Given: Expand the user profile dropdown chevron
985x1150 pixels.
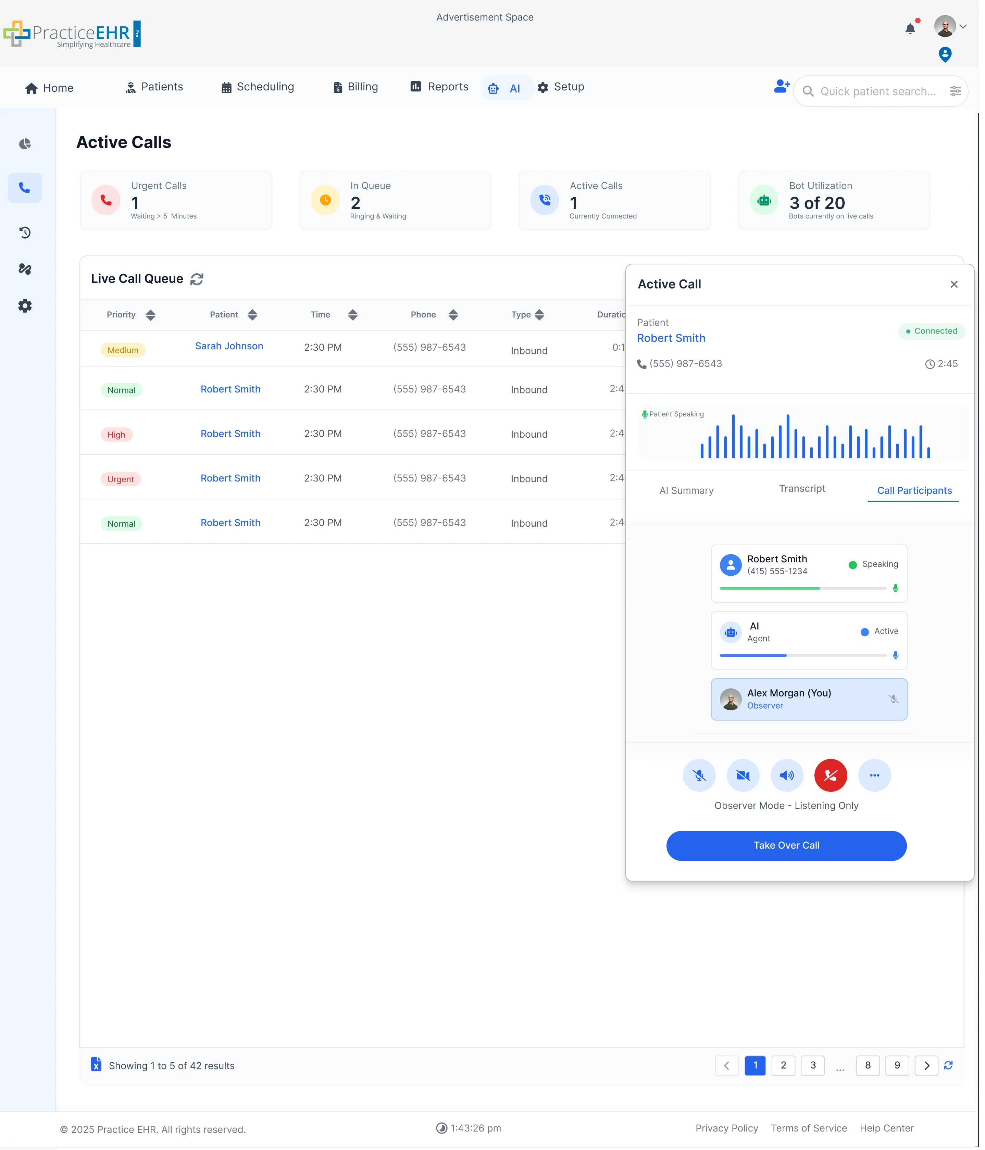Looking at the screenshot, I should [x=963, y=26].
